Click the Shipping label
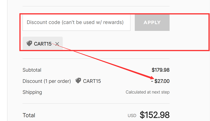 coord(32,92)
